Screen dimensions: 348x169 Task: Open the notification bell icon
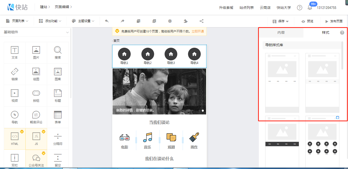pos(310,8)
